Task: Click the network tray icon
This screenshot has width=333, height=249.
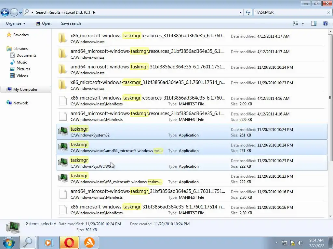Action: pos(284,243)
